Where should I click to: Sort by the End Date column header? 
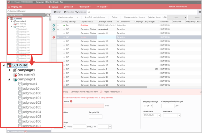click(177, 22)
